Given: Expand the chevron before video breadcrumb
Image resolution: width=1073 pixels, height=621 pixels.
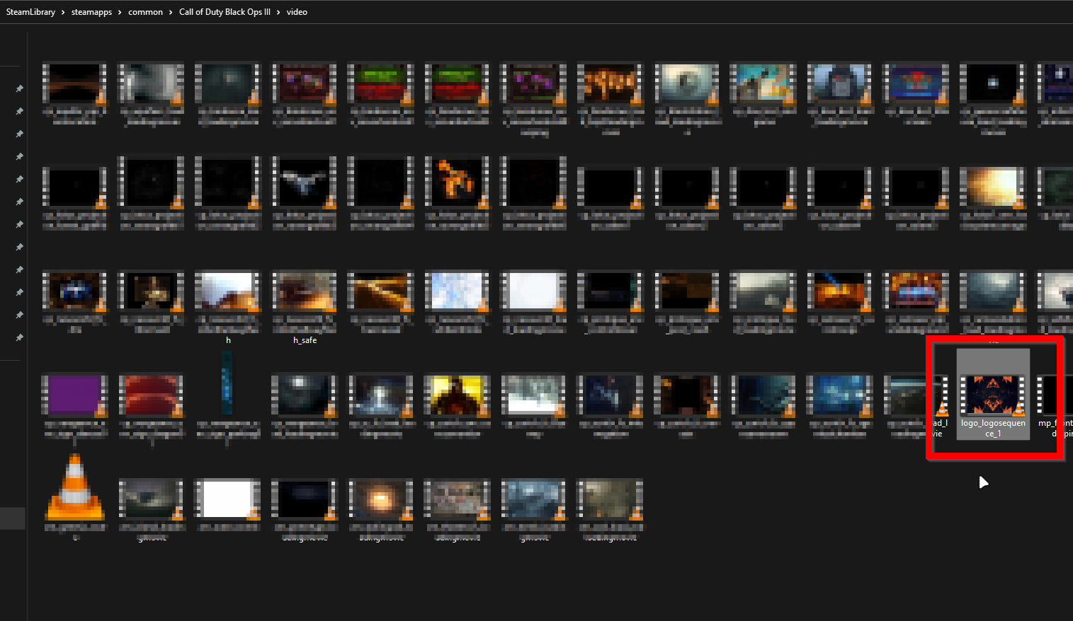Looking at the screenshot, I should click(279, 12).
